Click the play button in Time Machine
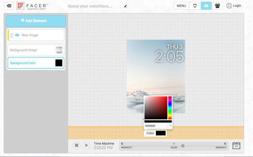Screen dimensions: 253x157 (x=86, y=145)
